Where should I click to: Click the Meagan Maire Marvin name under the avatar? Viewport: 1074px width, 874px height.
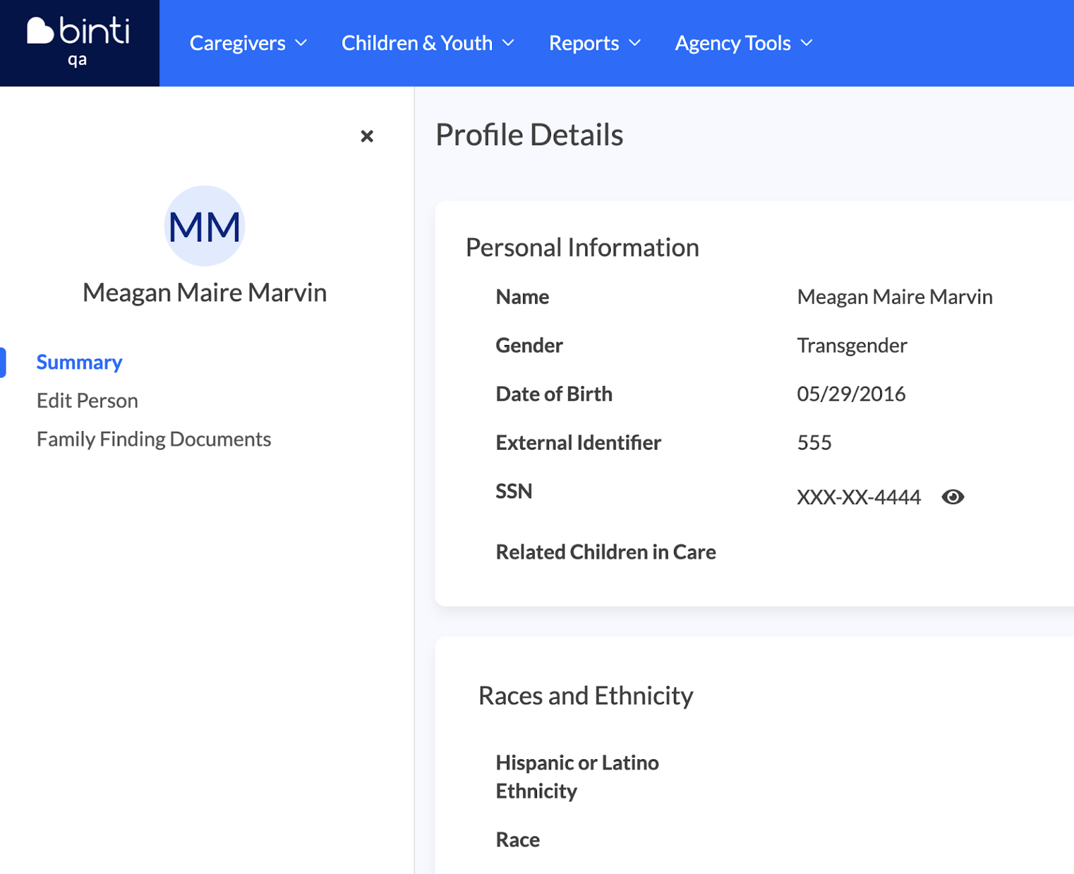point(205,293)
